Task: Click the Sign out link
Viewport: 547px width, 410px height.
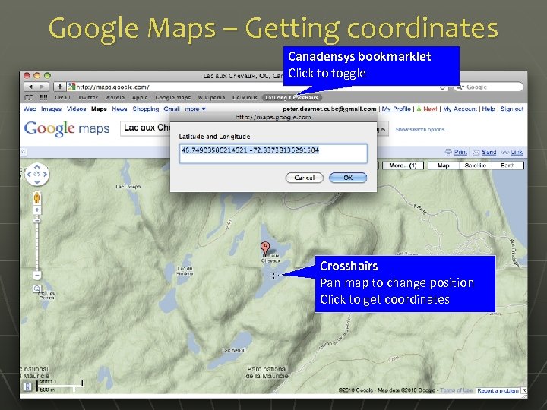Action: (x=512, y=109)
